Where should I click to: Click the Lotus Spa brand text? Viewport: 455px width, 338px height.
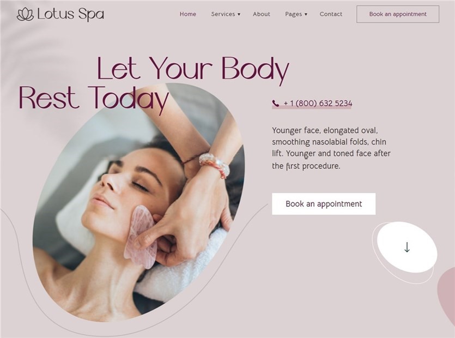(70, 14)
